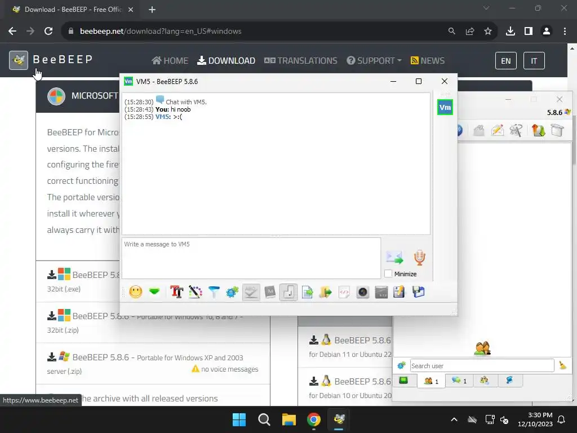Click the gray window panel icon
This screenshot has width=577, height=433.
coord(381,293)
